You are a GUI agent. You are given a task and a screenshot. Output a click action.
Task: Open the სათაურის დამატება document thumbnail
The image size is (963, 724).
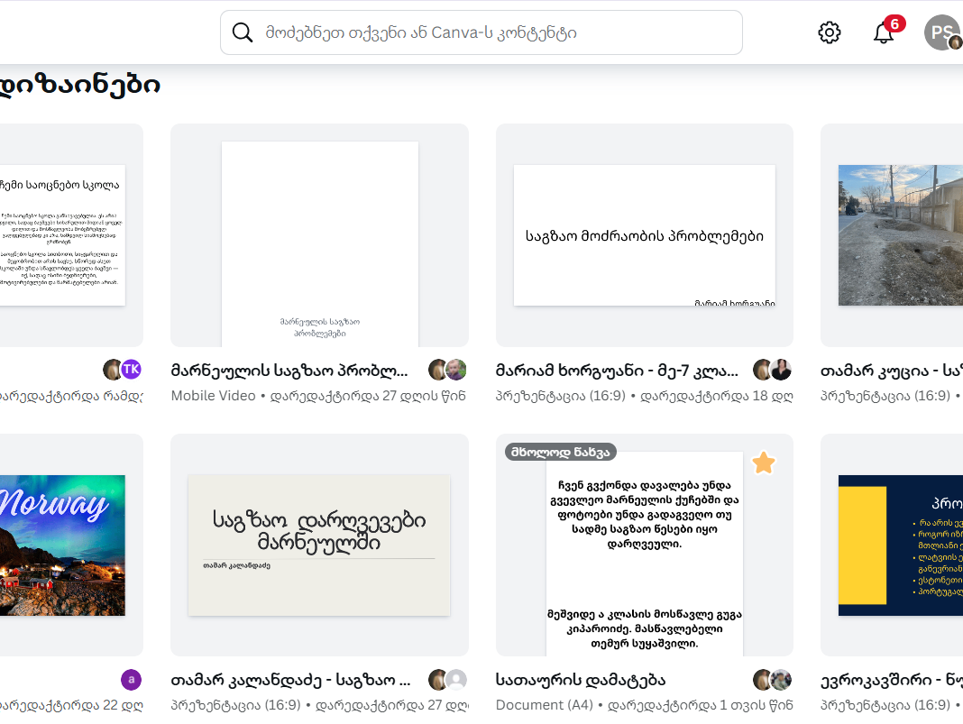coord(644,545)
